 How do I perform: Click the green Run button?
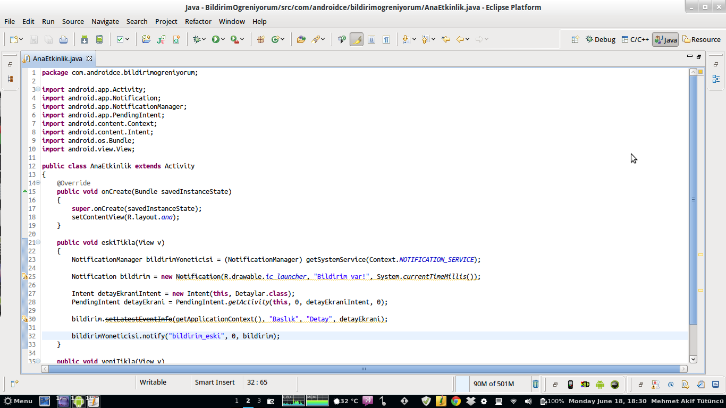pos(216,39)
